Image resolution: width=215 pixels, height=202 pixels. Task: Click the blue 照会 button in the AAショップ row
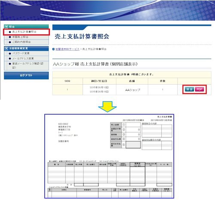(189, 89)
